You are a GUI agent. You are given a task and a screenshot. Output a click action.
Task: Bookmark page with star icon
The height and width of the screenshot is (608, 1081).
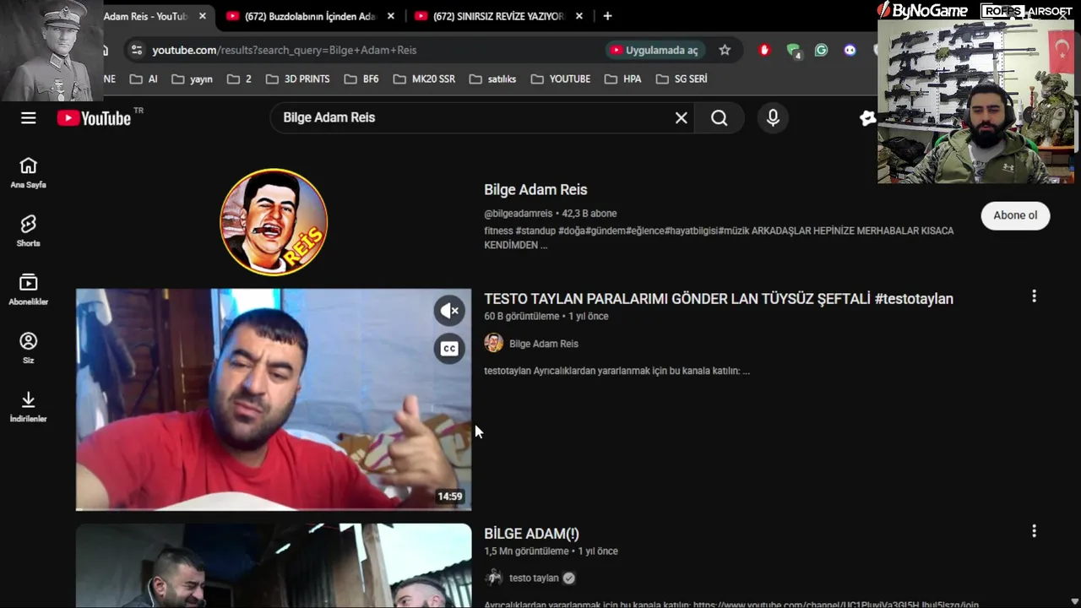pos(725,50)
